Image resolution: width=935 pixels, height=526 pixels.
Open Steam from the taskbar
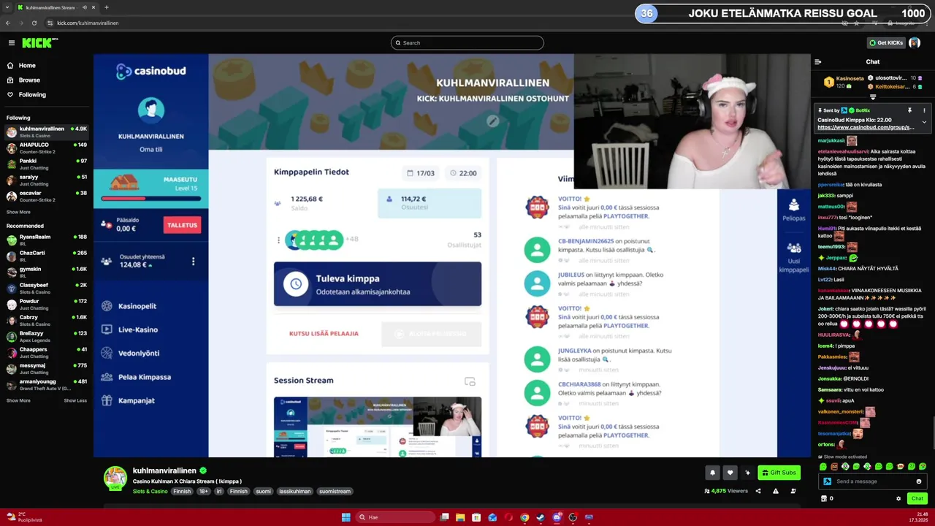pyautogui.click(x=541, y=517)
